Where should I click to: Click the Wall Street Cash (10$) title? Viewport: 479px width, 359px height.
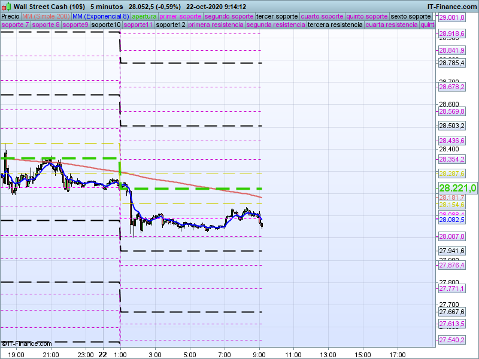[49, 7]
